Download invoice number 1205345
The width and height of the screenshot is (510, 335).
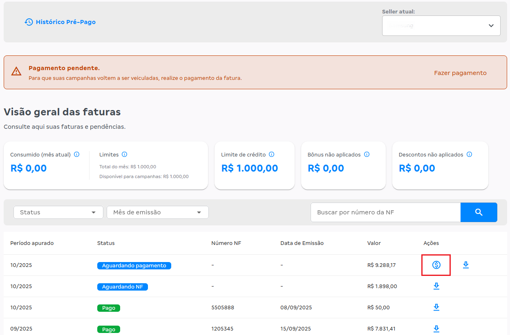point(436,328)
